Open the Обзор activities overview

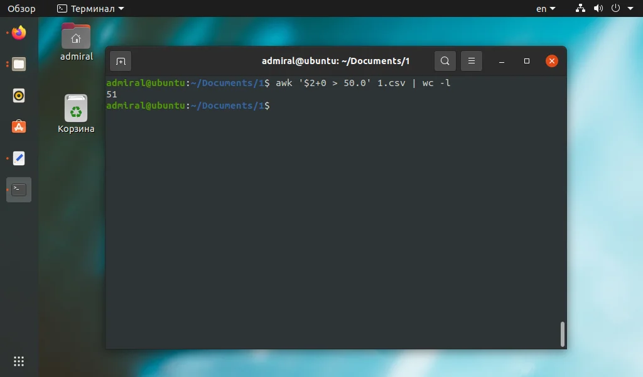21,9
